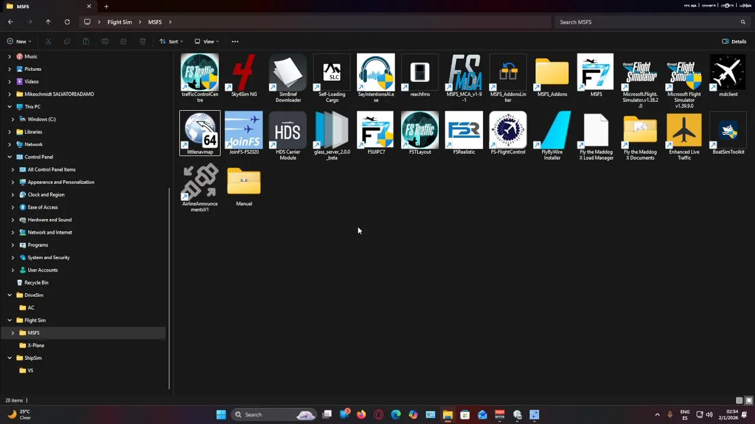Open the FSRealistic shortcut

pos(464,133)
